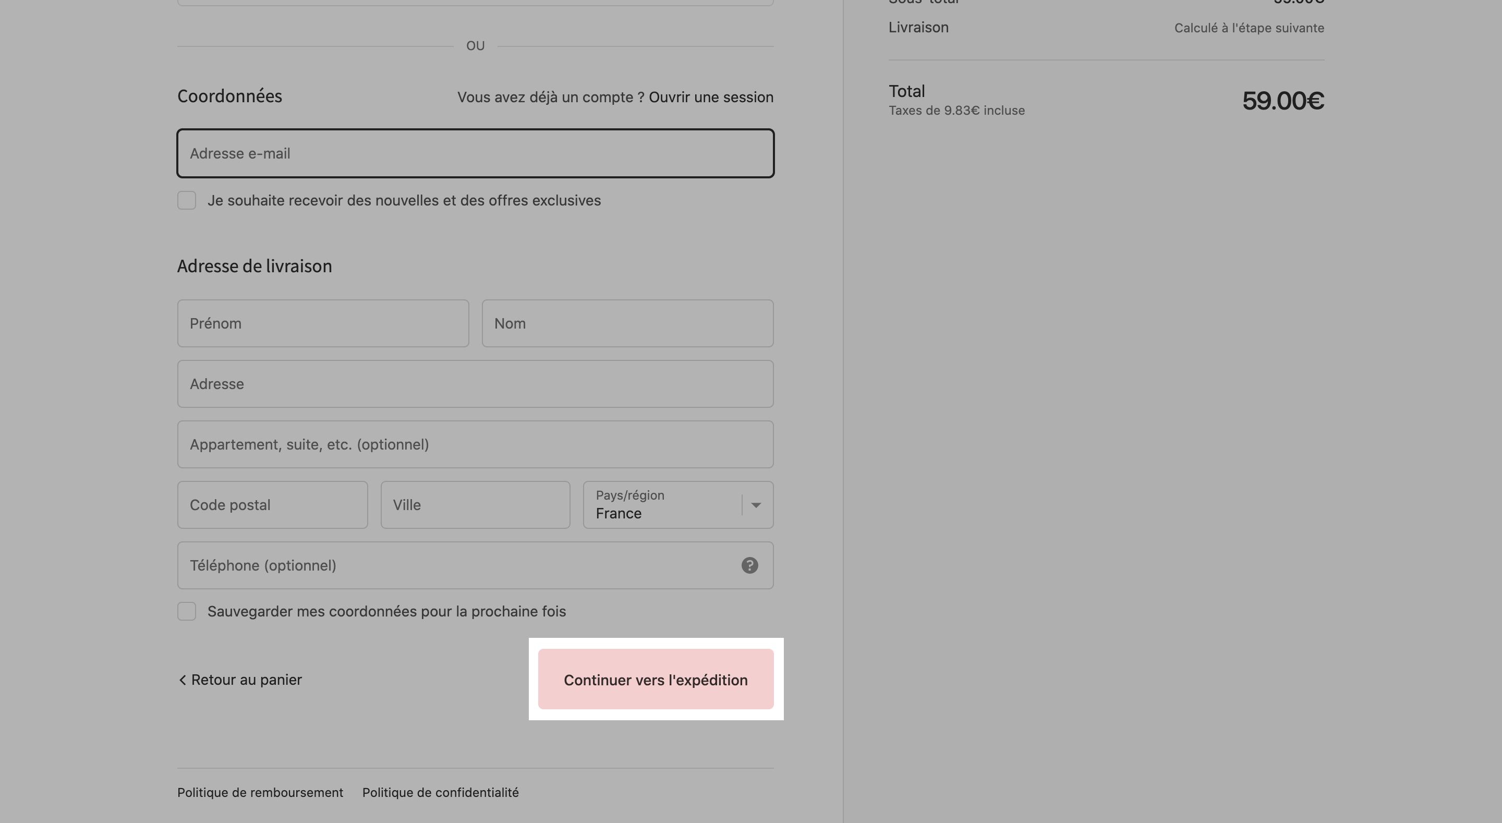This screenshot has height=823, width=1502.
Task: Click the Code postal field
Action: point(272,505)
